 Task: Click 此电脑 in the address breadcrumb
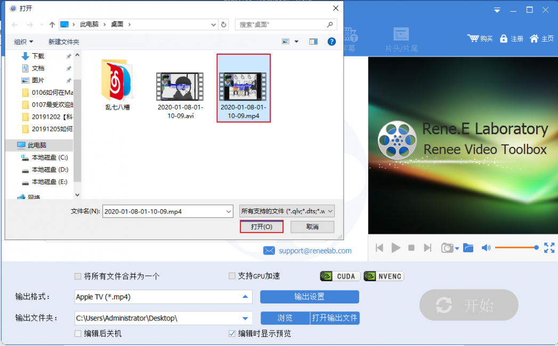[89, 24]
